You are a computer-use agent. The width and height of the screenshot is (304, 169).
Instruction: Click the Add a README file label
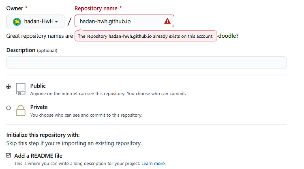38,156
